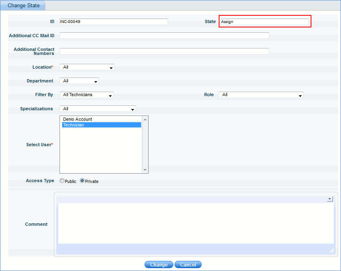341x271 pixels.
Task: Choose Demo Account in user list
Action: point(78,119)
